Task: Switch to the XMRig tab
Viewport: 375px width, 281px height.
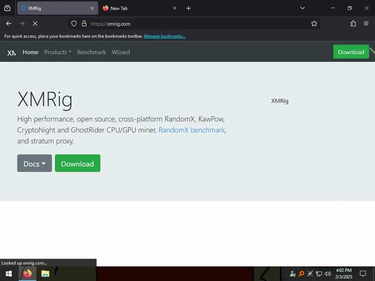Action: (x=57, y=8)
